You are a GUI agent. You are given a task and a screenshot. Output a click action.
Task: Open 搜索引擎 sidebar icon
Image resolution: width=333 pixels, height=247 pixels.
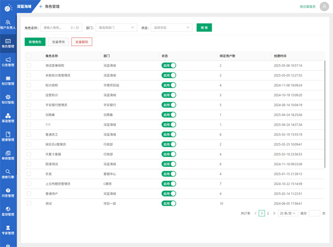[x=8, y=174]
